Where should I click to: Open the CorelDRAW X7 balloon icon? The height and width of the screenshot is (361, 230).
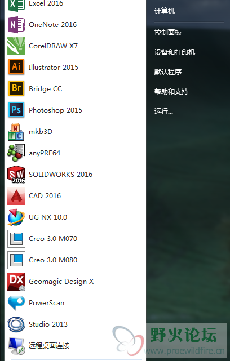(x=16, y=46)
